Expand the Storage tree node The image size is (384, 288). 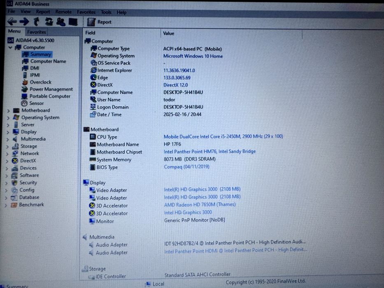7,147
